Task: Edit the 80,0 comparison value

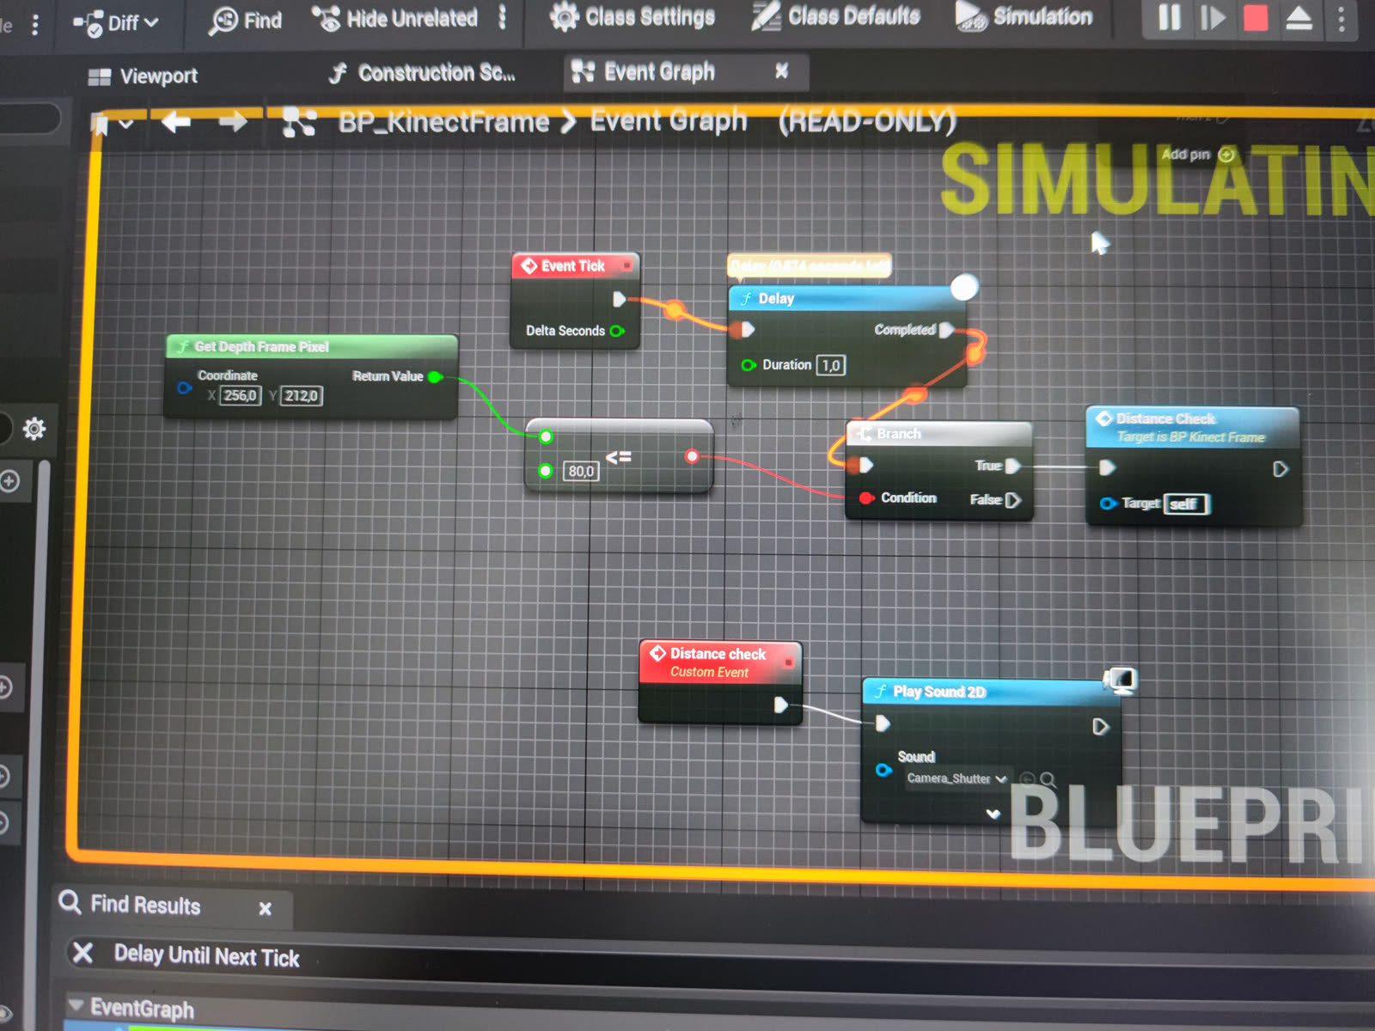Action: 582,471
